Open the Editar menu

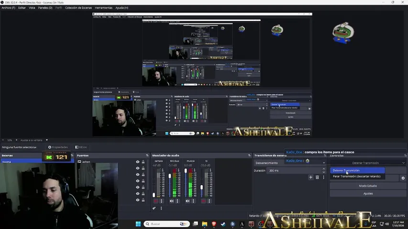tap(22, 8)
